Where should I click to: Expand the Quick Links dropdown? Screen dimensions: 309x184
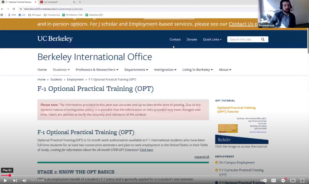point(212,39)
